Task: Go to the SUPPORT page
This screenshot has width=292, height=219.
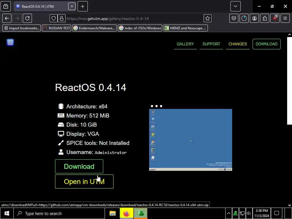Action: pos(211,44)
